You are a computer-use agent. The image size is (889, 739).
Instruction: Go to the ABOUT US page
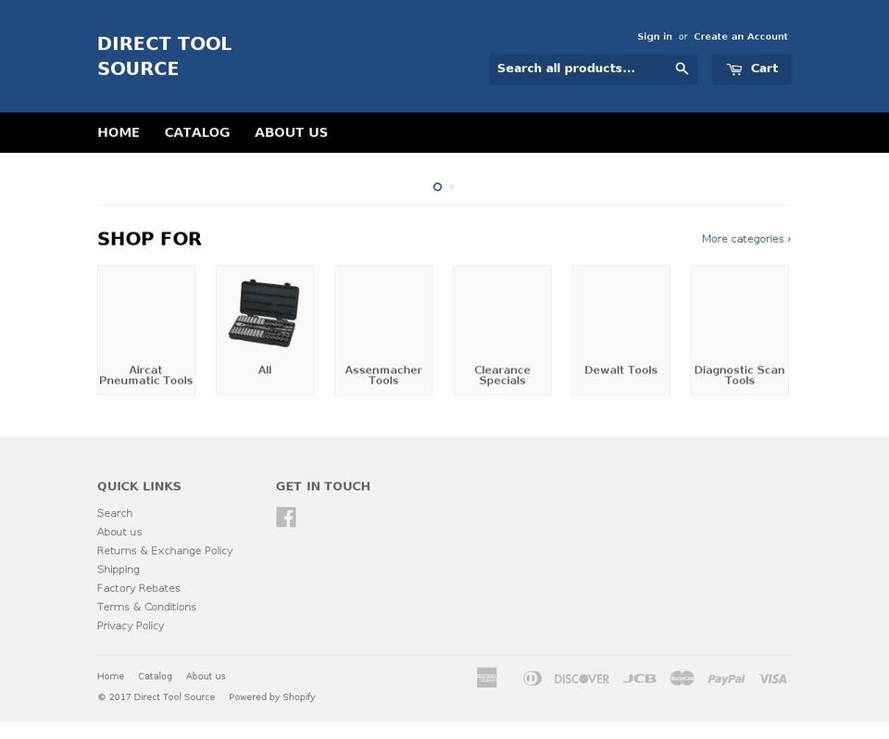point(291,132)
